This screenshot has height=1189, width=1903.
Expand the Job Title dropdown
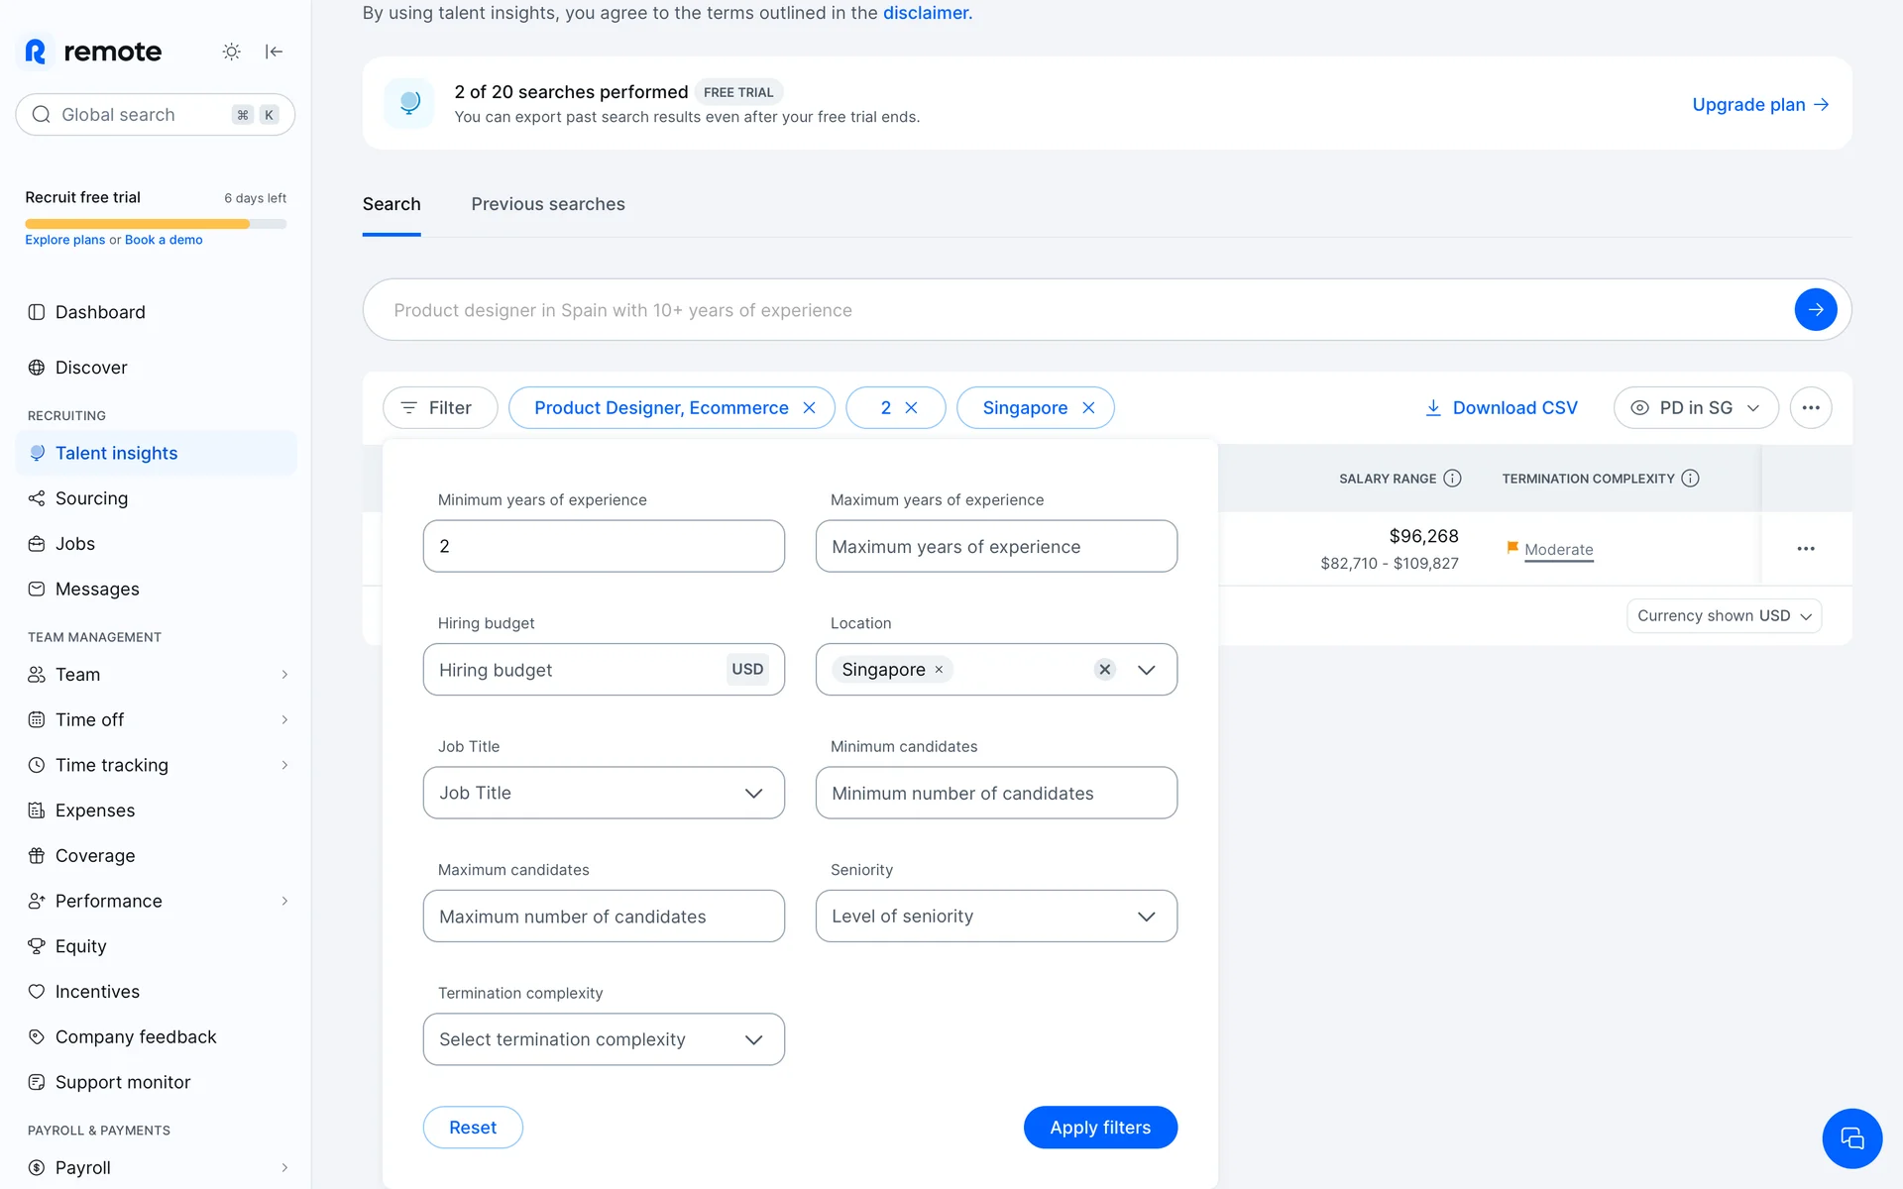[603, 793]
